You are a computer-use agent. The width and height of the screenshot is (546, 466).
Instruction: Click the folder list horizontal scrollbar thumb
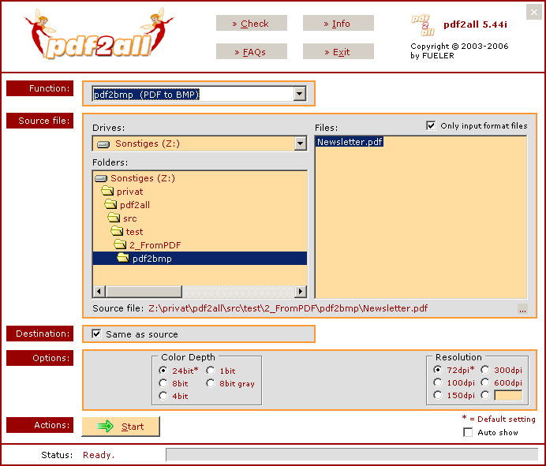pyautogui.click(x=144, y=291)
